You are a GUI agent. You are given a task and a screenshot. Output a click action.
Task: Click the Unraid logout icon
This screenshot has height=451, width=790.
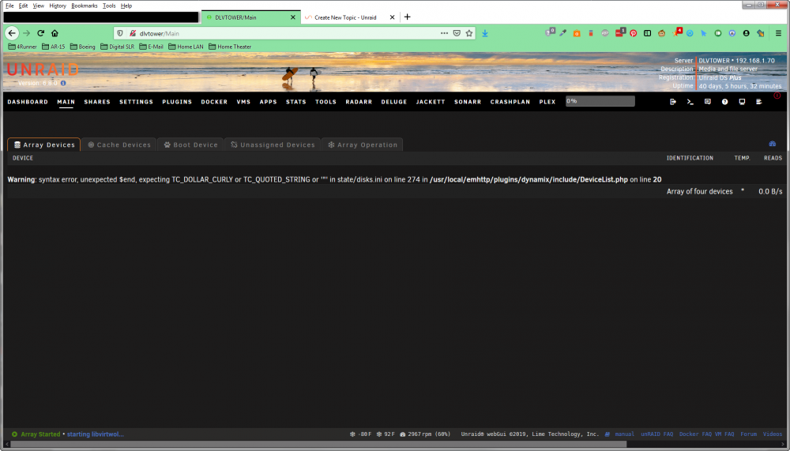click(672, 102)
